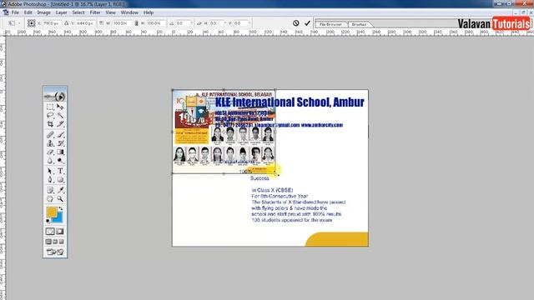This screenshot has height=300, width=534.
Task: Click the transform box bottom-right corner handle
Action: pyautogui.click(x=275, y=173)
